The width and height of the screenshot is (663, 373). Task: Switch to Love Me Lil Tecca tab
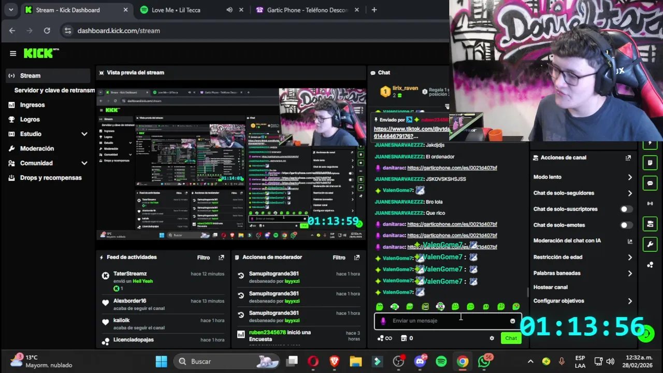pos(181,10)
